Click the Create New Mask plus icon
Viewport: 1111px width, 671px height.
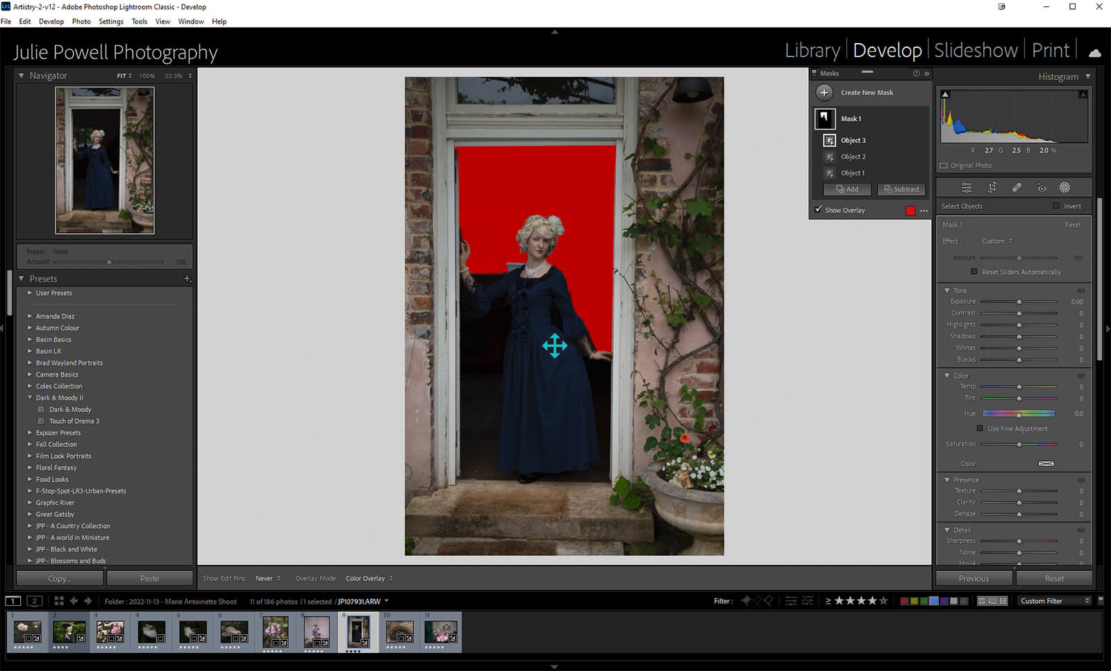click(824, 92)
